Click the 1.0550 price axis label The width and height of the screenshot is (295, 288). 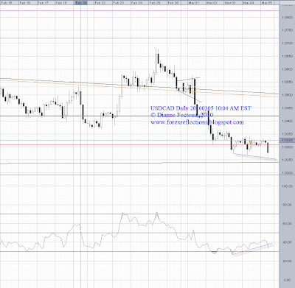(288, 82)
